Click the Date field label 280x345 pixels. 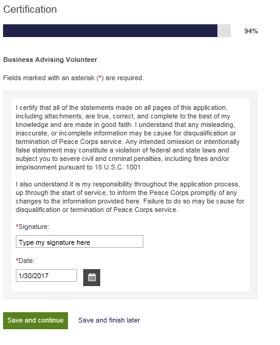tap(26, 261)
